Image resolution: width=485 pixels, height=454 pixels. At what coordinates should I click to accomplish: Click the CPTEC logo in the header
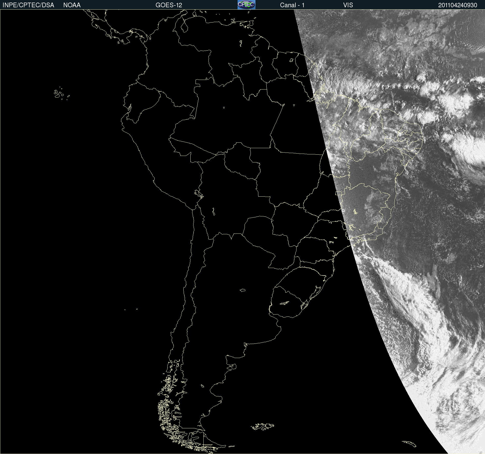[246, 5]
